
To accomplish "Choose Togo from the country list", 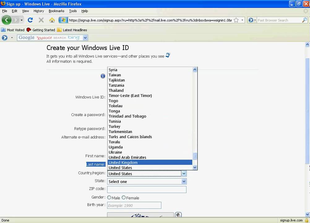I will [150, 101].
